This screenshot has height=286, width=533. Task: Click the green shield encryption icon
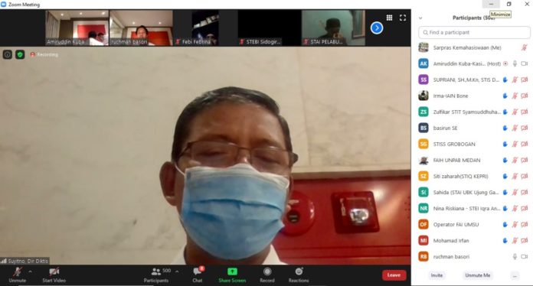(x=20, y=54)
